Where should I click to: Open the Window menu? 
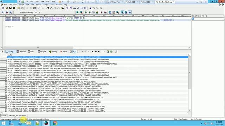(59, 5)
